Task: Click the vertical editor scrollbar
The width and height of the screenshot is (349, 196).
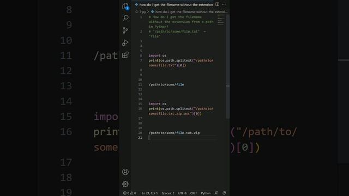Action: pos(228,66)
